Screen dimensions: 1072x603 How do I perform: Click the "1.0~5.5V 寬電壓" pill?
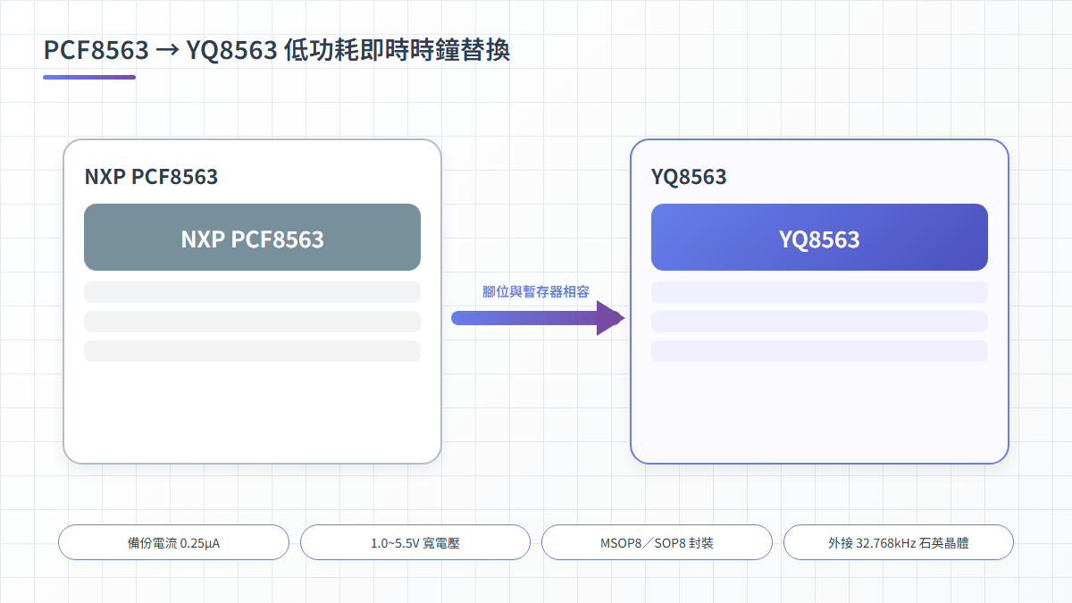[415, 542]
